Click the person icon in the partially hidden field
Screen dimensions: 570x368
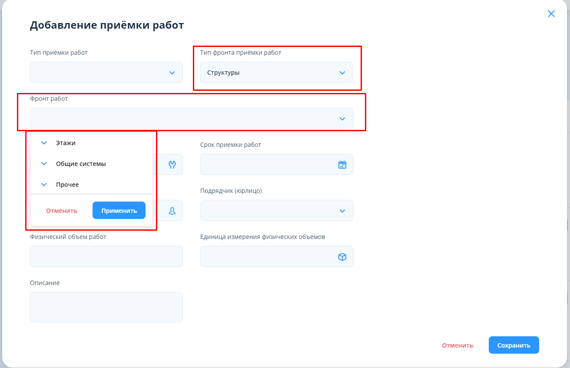172,211
